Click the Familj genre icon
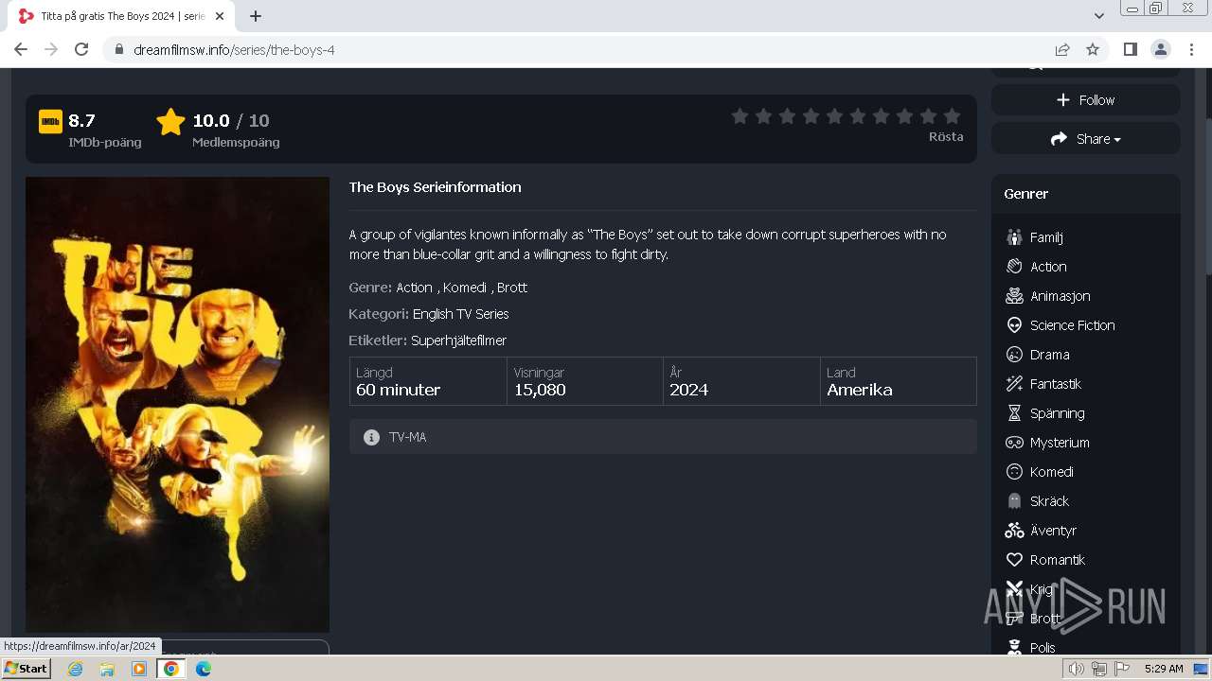Screen dimensions: 1212x681 (1014, 237)
